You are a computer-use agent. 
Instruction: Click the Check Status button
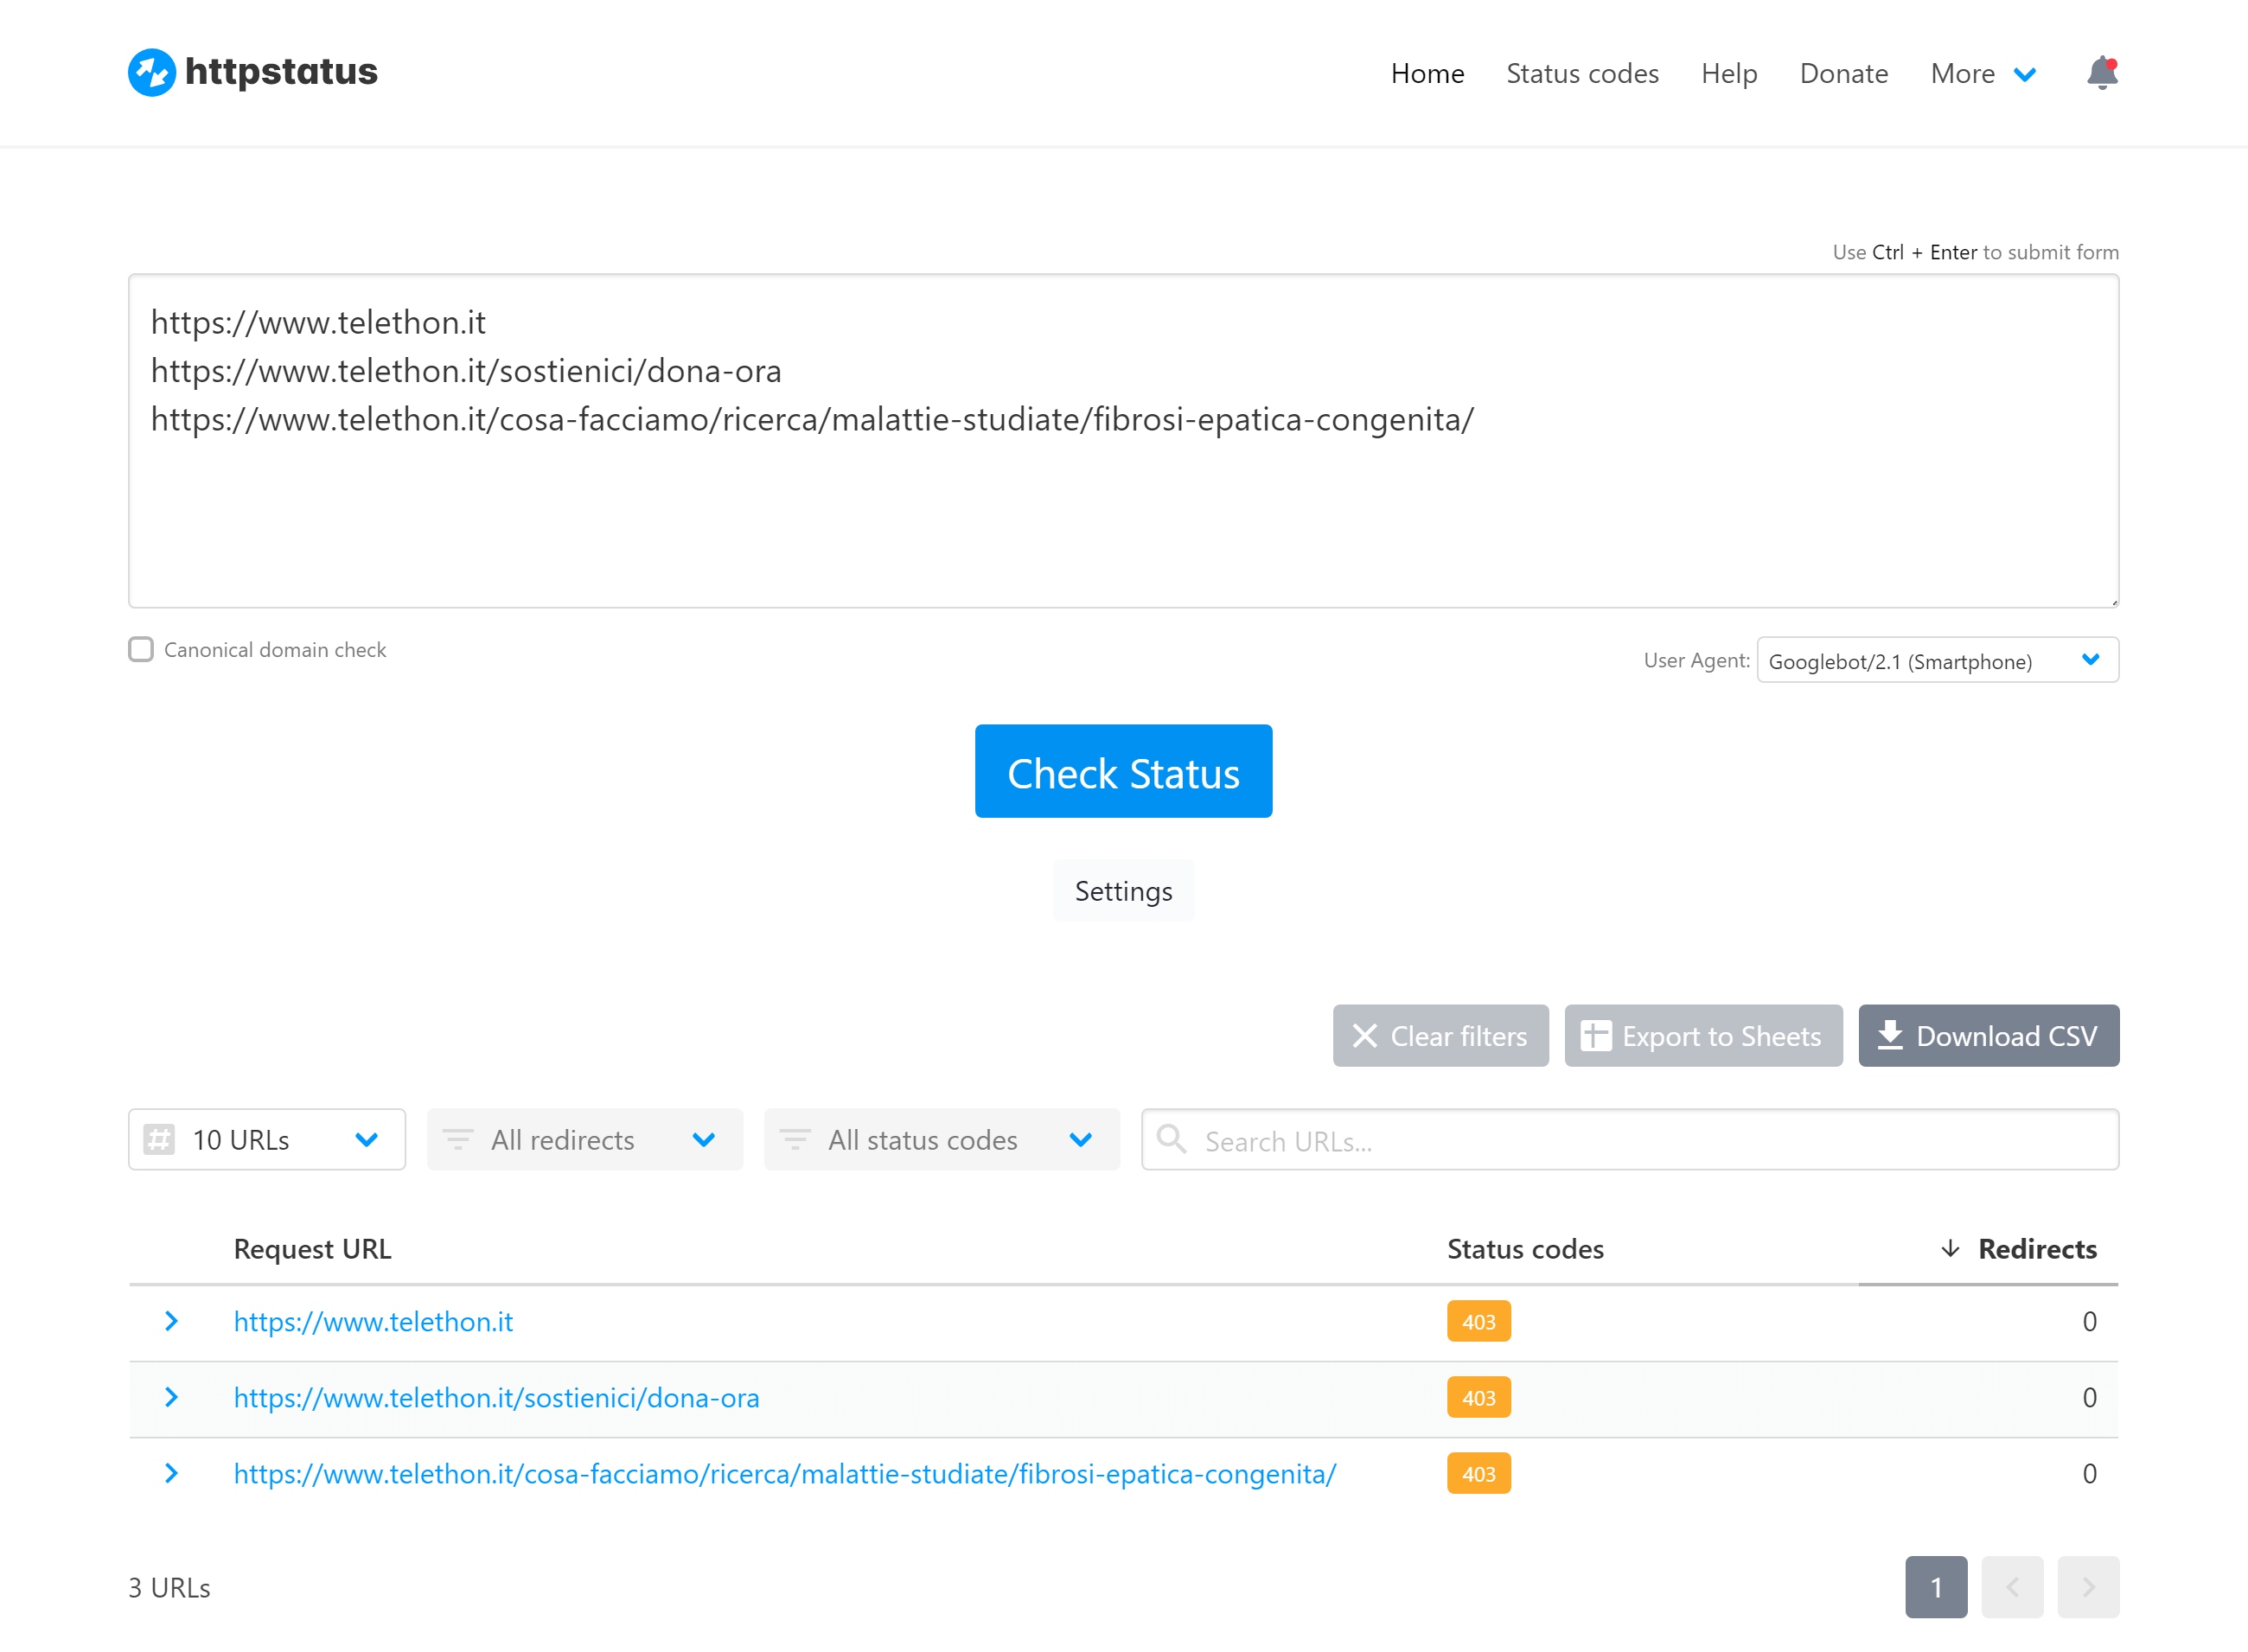click(x=1123, y=771)
